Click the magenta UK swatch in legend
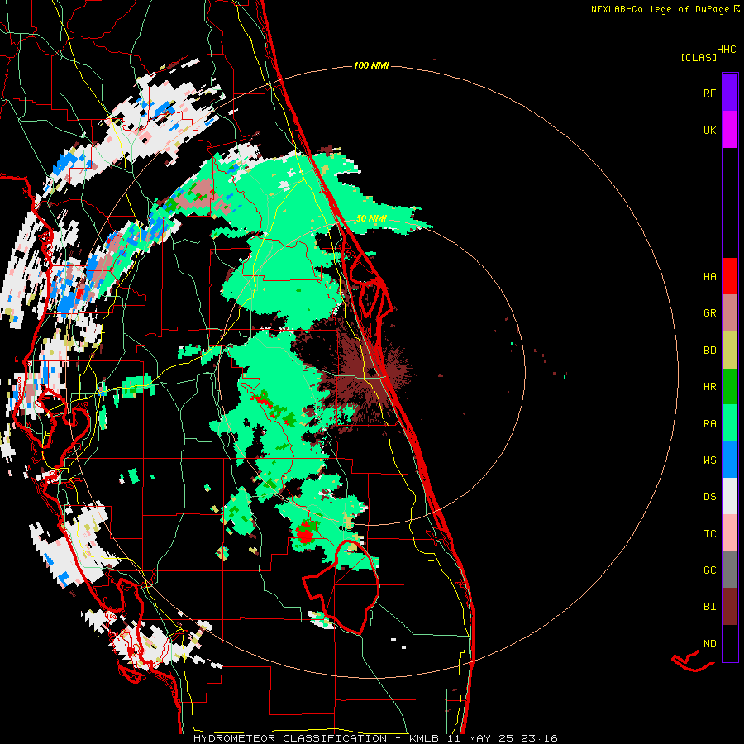This screenshot has width=744, height=744. (x=730, y=130)
